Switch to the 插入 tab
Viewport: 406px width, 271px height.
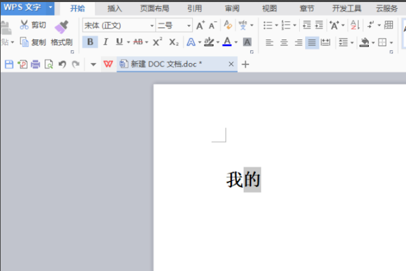tap(114, 9)
